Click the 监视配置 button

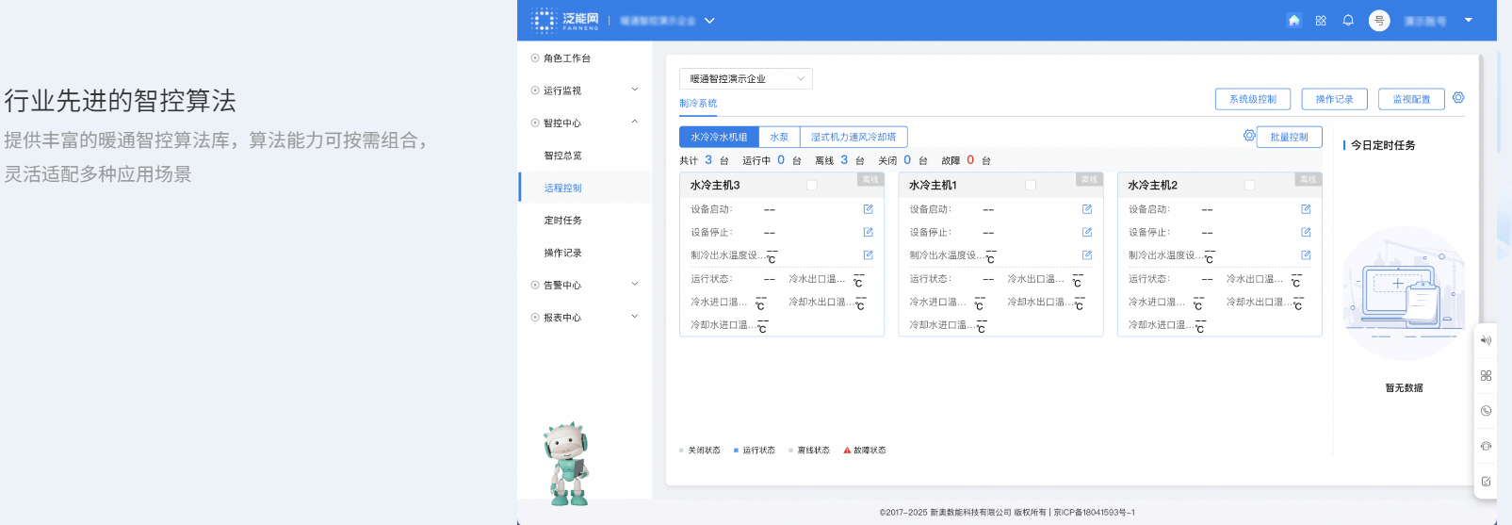(1411, 99)
